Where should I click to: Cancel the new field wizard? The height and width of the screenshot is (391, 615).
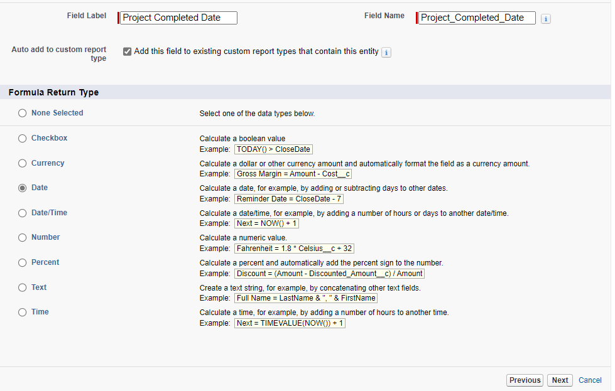tap(590, 380)
